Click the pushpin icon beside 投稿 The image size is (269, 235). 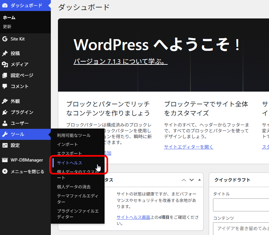coord(5,53)
